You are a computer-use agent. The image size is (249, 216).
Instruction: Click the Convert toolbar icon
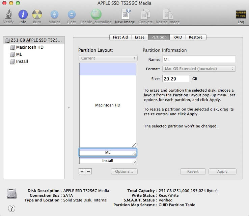point(145,14)
